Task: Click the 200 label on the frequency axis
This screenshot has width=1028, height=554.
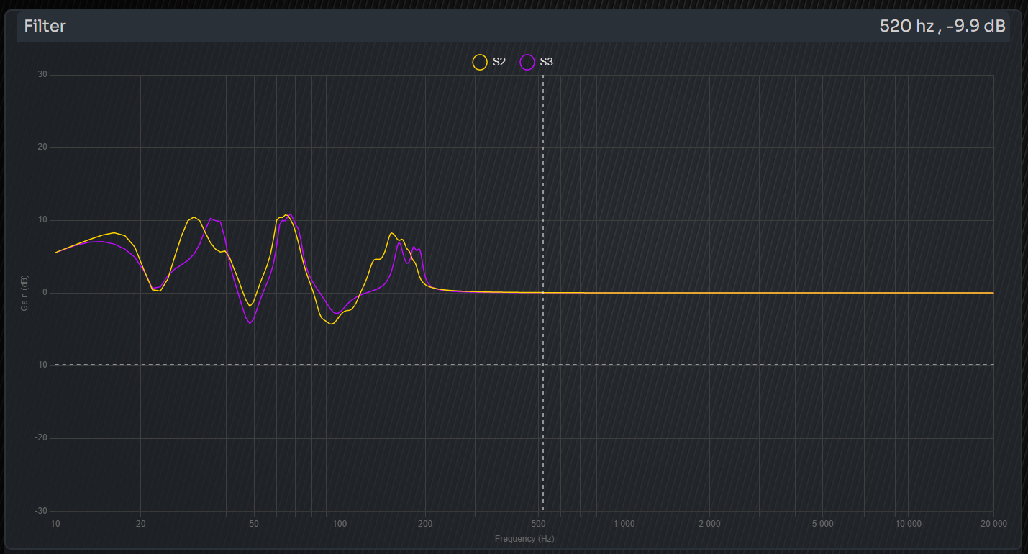Action: [x=425, y=524]
